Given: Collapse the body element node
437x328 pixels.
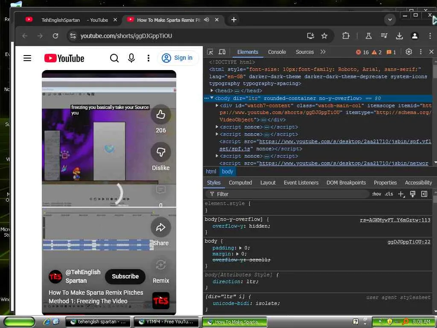Looking at the screenshot, I should pos(212,98).
